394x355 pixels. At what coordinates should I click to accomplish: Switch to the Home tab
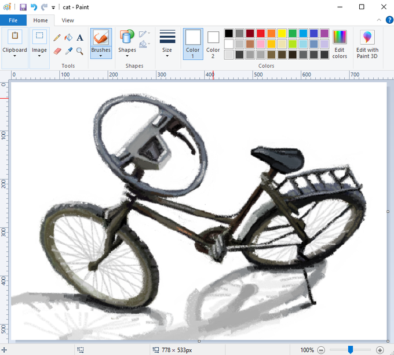41,20
